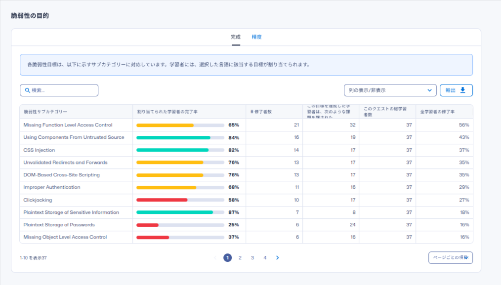Go to page 2 of results
This screenshot has width=501, height=285.
240,258
